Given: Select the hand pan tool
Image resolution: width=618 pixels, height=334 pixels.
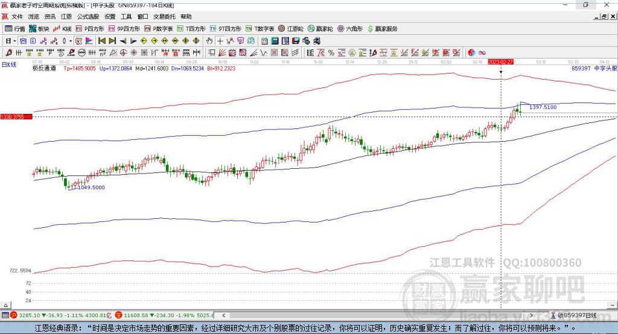Looking at the screenshot, I should (x=209, y=41).
